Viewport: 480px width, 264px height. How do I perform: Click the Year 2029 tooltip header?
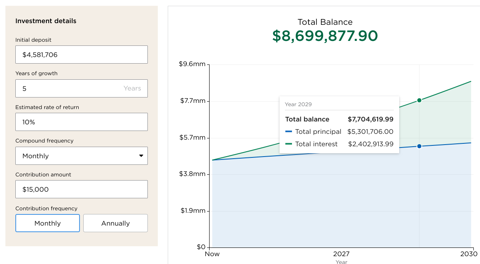(298, 104)
